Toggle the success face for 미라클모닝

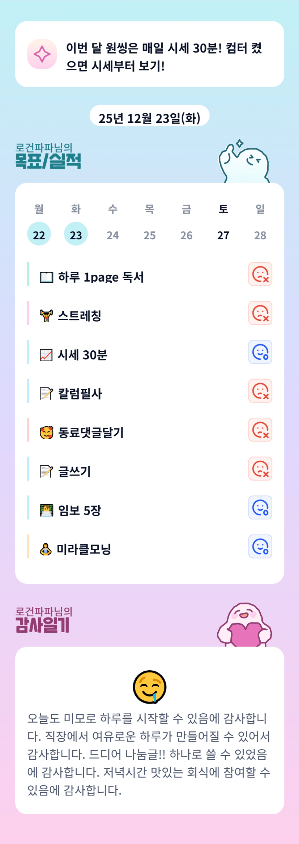(260, 547)
